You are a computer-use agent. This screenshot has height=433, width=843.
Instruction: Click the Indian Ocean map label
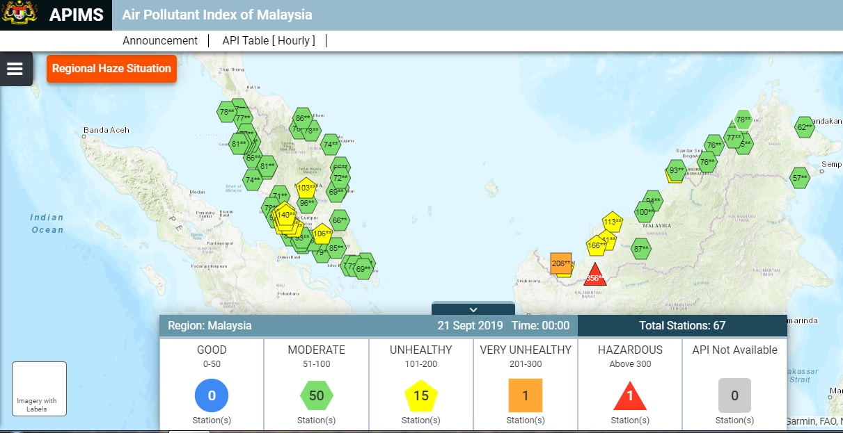click(47, 224)
